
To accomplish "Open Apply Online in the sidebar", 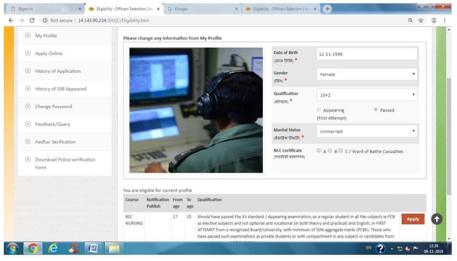I will [49, 54].
